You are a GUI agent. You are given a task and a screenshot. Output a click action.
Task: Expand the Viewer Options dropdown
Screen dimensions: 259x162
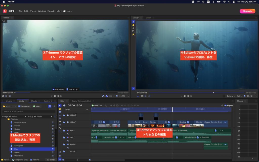coord(231,96)
